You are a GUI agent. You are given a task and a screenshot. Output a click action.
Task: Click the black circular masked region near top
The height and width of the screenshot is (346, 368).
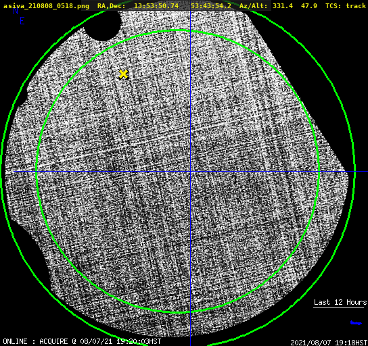coord(103,25)
